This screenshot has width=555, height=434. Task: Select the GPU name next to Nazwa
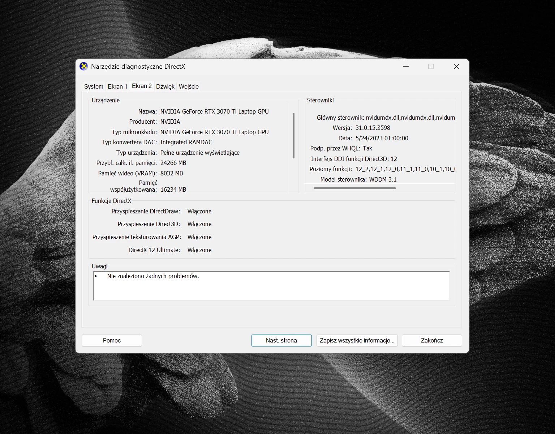point(214,111)
